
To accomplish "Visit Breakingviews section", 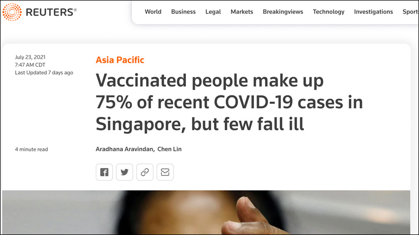I will click(283, 11).
